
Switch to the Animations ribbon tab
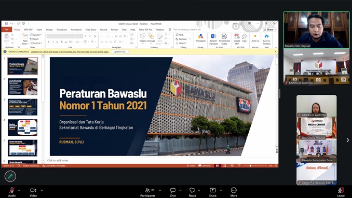76,30
